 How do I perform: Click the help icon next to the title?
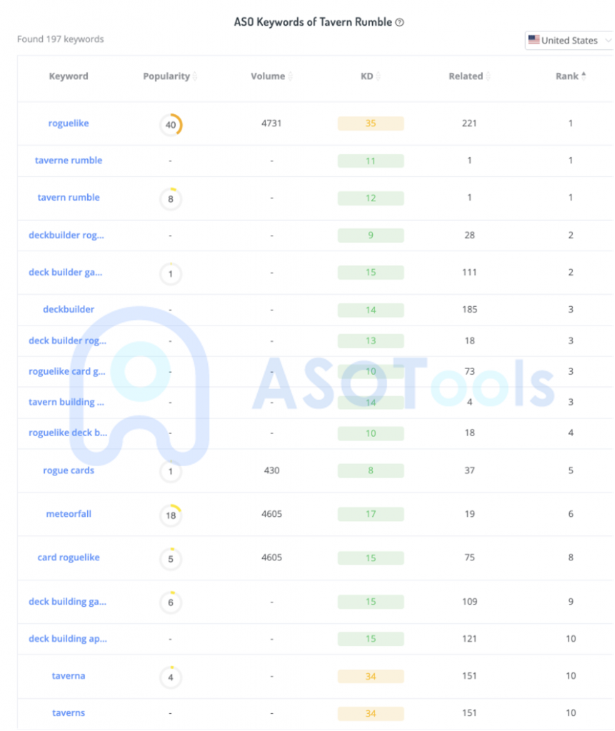[x=400, y=23]
